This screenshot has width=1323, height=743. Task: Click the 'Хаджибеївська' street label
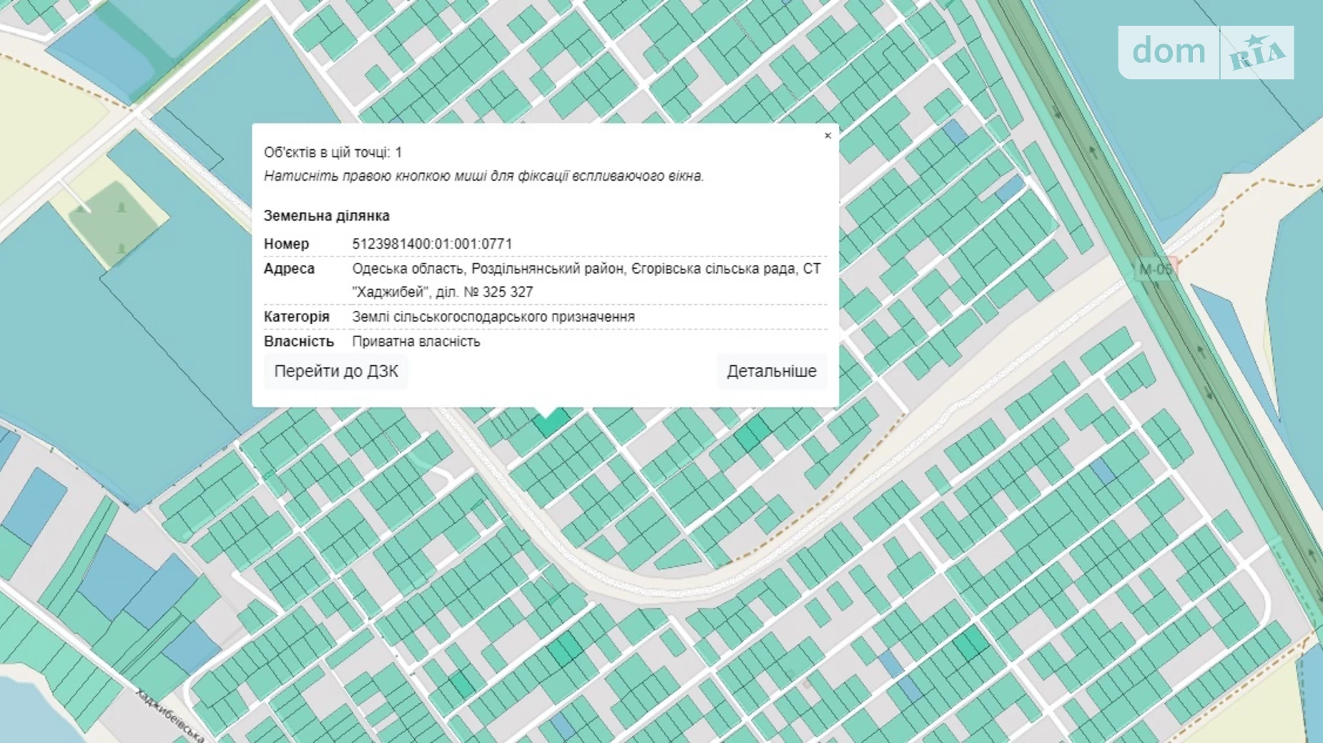(169, 715)
